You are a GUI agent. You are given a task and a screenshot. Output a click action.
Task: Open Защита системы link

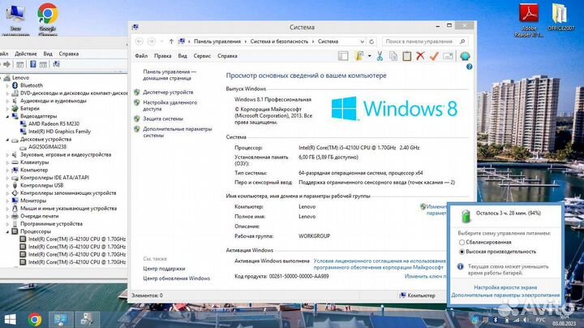(163, 119)
